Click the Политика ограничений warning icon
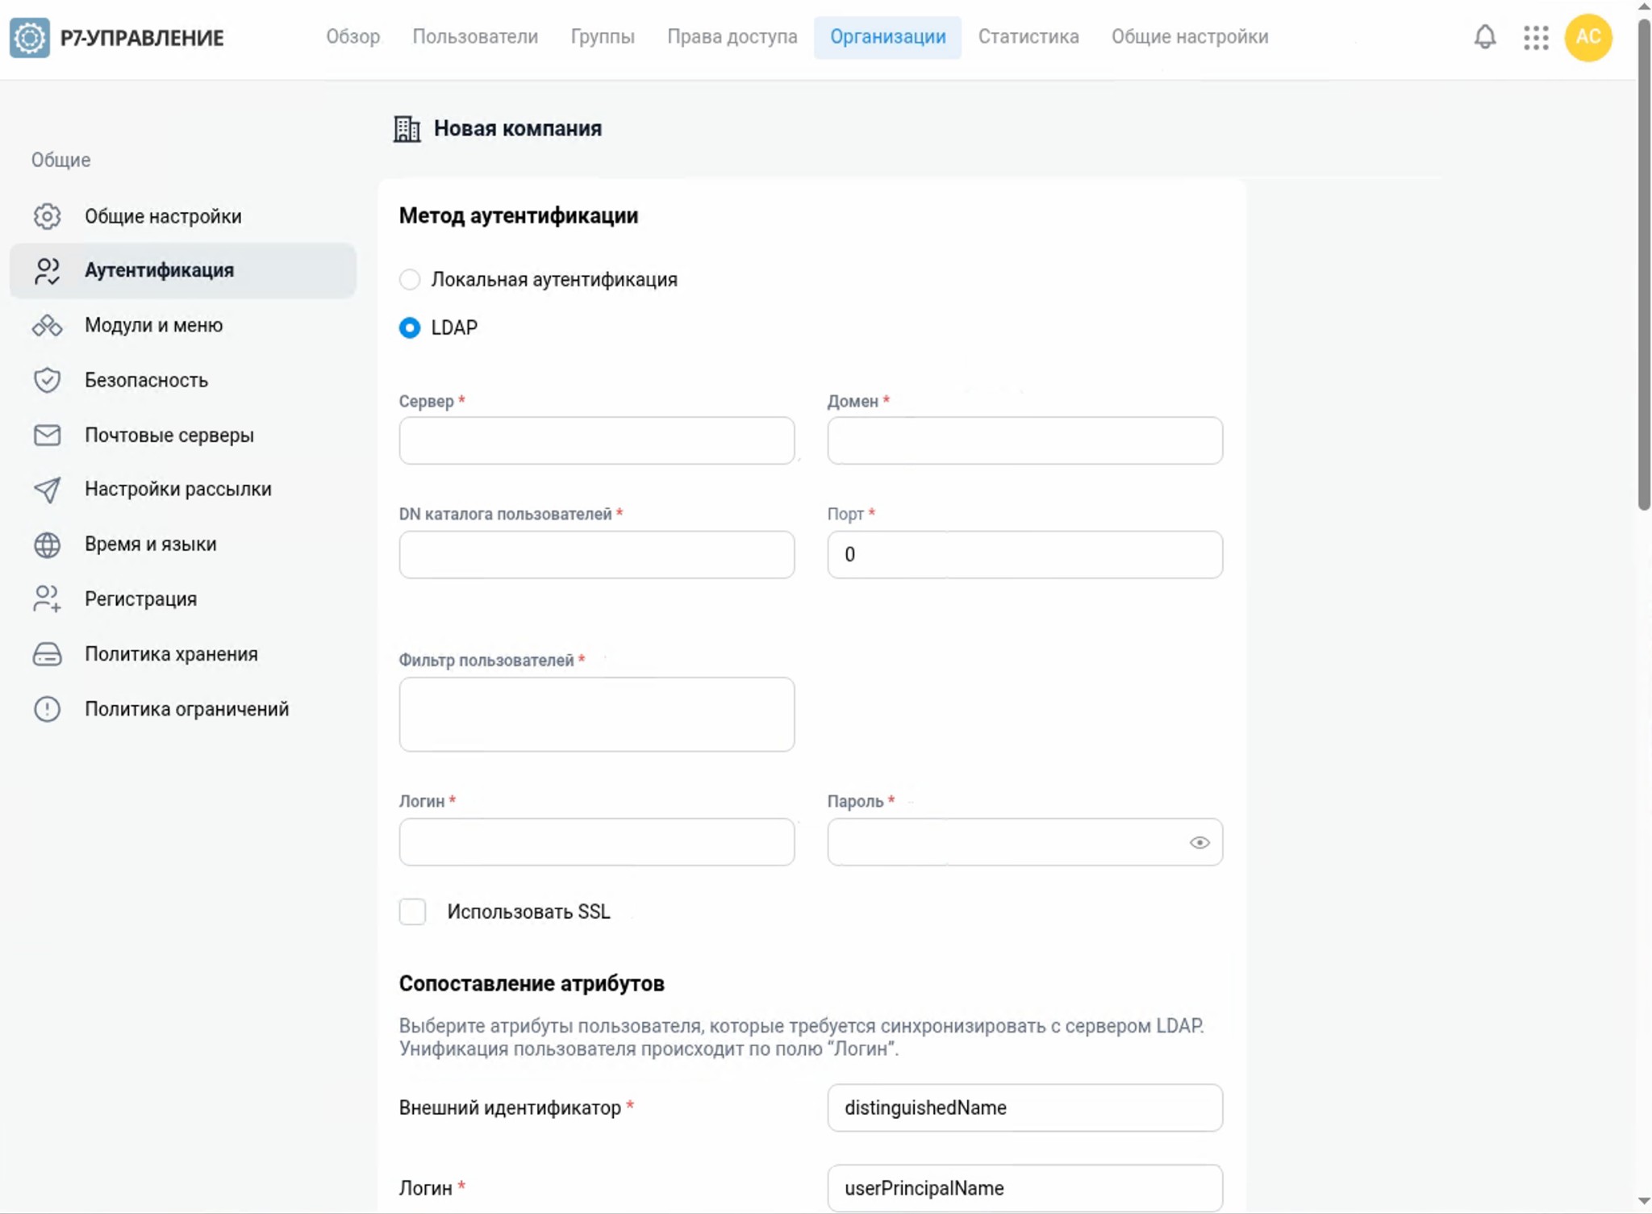1652x1214 pixels. pyautogui.click(x=47, y=709)
